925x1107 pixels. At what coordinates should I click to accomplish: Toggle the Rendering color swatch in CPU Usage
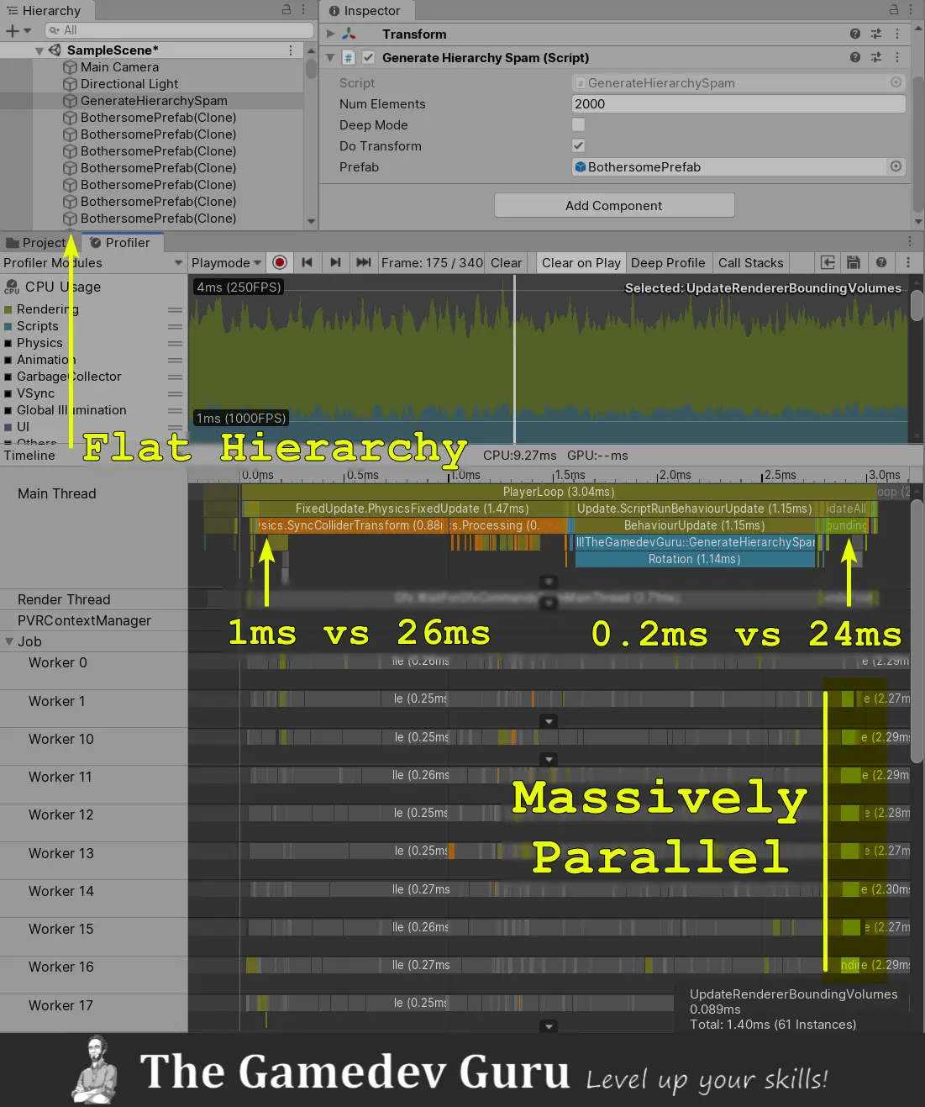click(8, 309)
